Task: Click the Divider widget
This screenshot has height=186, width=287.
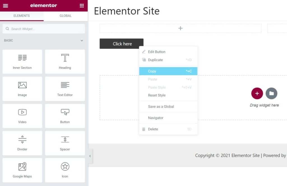Action: [x=22, y=143]
